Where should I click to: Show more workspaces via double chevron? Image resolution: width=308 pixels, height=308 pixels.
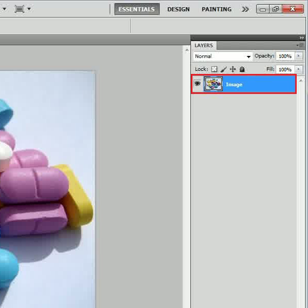(x=245, y=9)
